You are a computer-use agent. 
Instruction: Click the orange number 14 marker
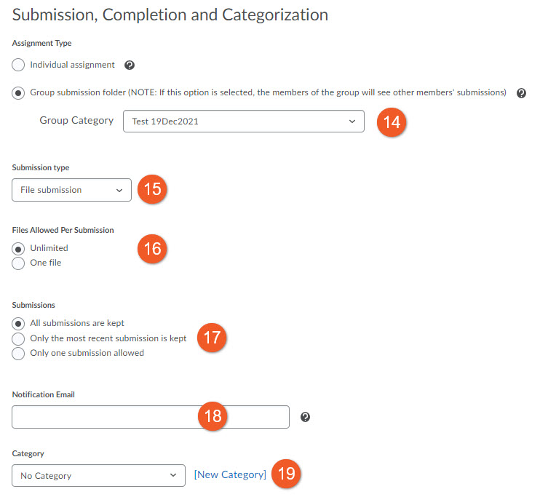click(392, 122)
